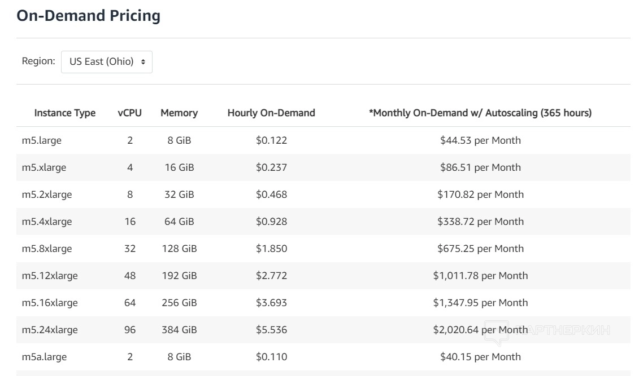This screenshot has width=639, height=376.
Task: Click the Memory column header
Action: [x=179, y=113]
